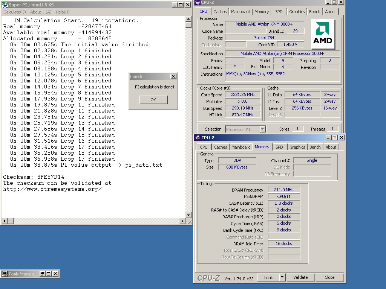This screenshot has height=289, width=386.
Task: Click the DRAM Idle Timer value 16 clocks
Action: pyautogui.click(x=284, y=243)
